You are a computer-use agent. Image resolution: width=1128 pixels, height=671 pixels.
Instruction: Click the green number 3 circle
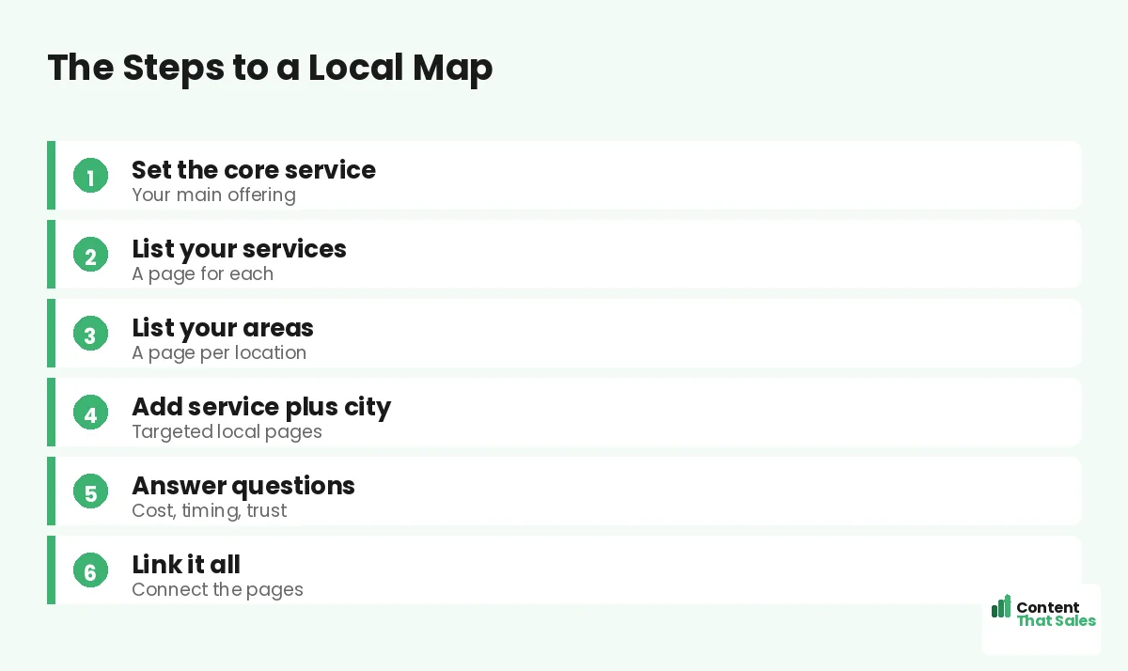coord(90,334)
